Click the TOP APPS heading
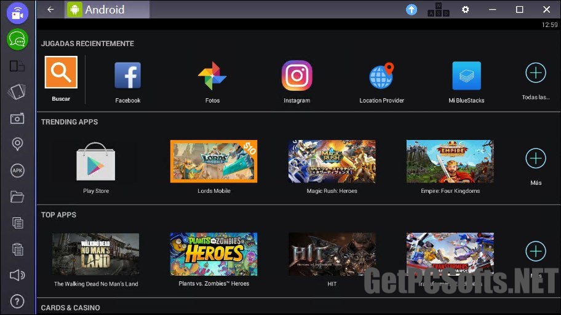This screenshot has height=315, width=561. [x=58, y=215]
